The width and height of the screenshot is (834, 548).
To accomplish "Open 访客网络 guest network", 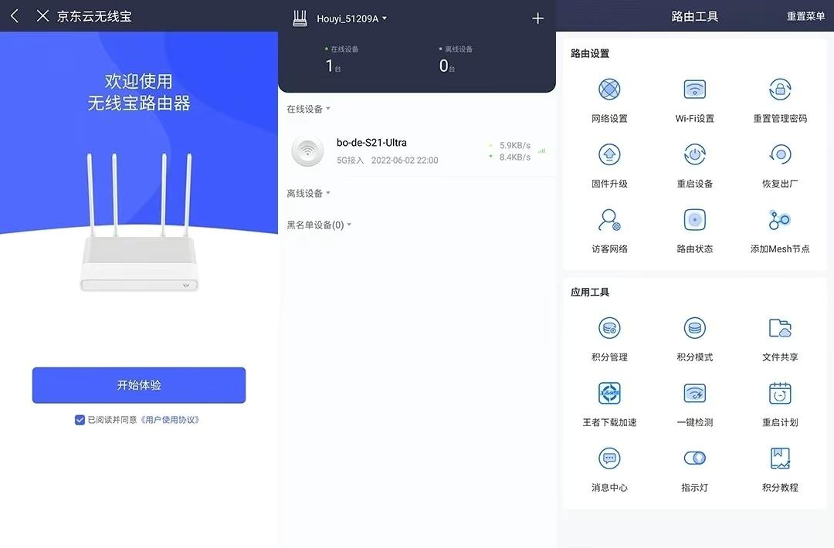I will pos(609,232).
